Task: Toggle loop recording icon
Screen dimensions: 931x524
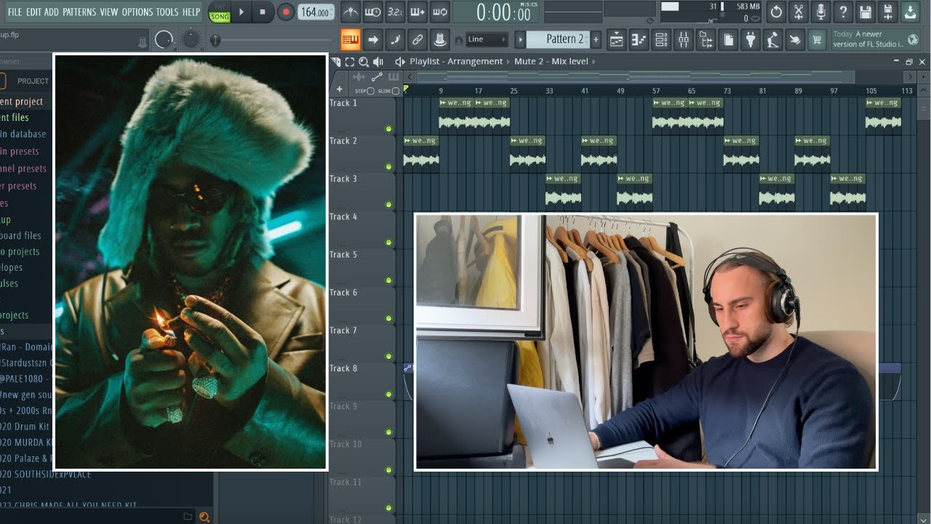Action: click(x=439, y=12)
